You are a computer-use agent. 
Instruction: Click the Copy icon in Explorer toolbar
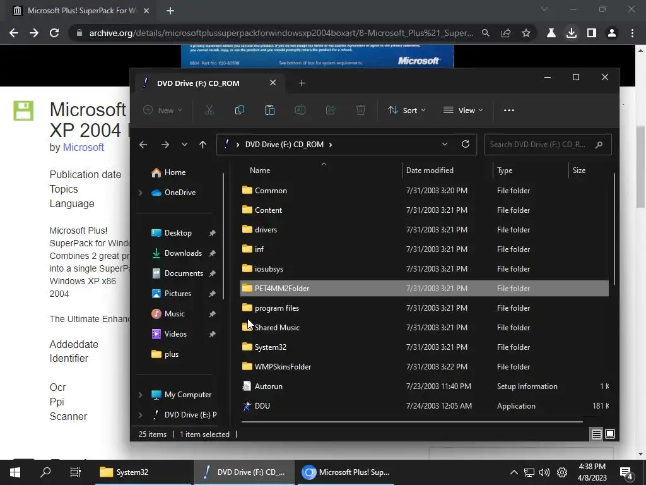tap(239, 110)
